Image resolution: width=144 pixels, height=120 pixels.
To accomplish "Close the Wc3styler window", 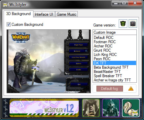I will click(x=135, y=3).
